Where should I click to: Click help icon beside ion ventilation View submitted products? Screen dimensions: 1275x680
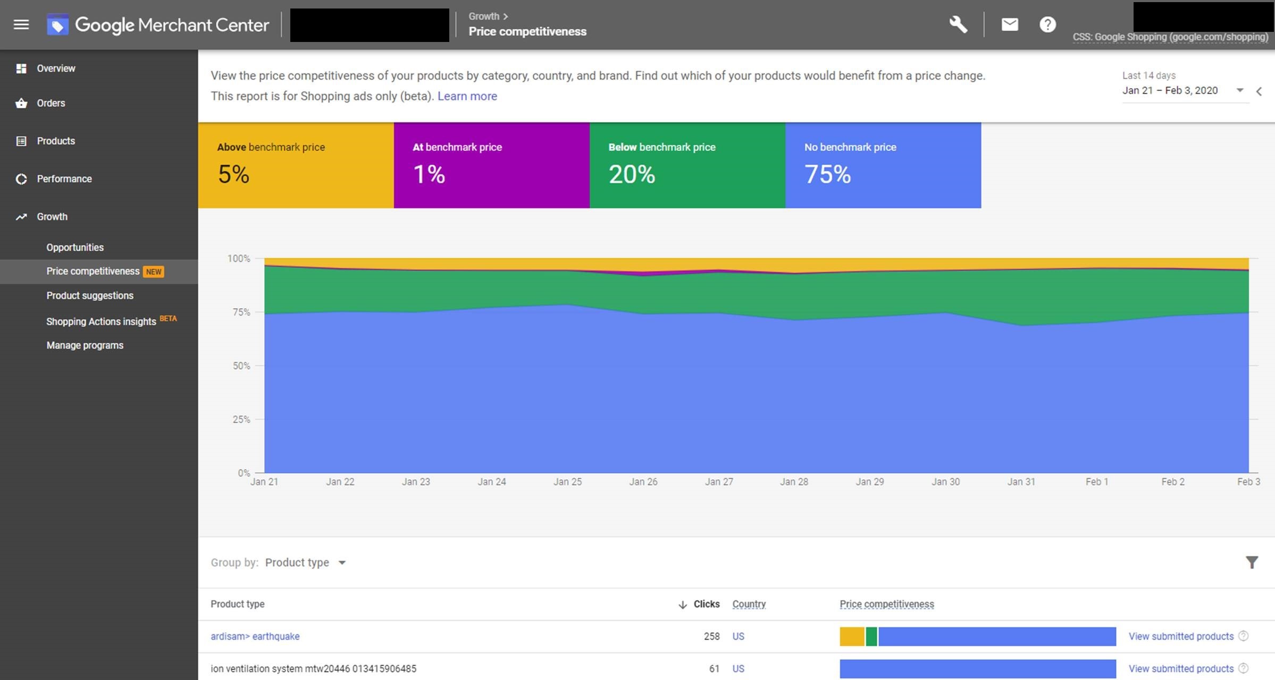[1243, 668]
